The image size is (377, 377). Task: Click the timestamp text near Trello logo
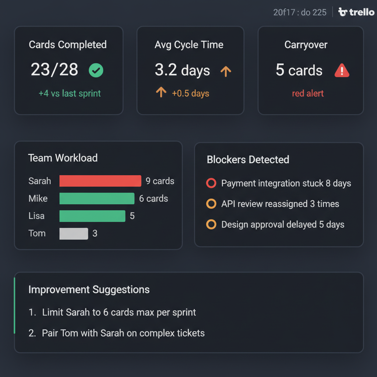click(x=300, y=13)
